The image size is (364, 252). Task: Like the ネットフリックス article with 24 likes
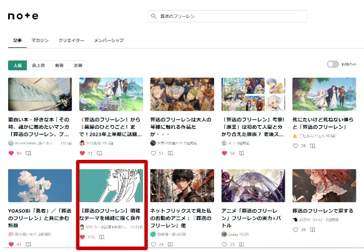(153, 245)
